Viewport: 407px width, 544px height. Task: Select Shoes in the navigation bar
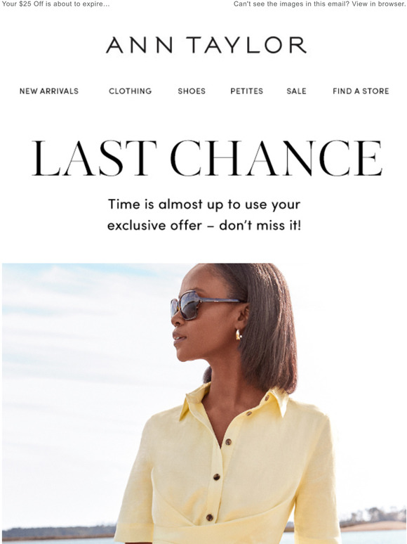tap(192, 91)
